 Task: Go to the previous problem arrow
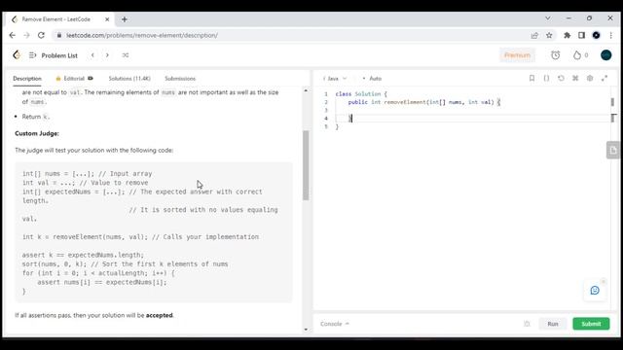pyautogui.click(x=92, y=55)
